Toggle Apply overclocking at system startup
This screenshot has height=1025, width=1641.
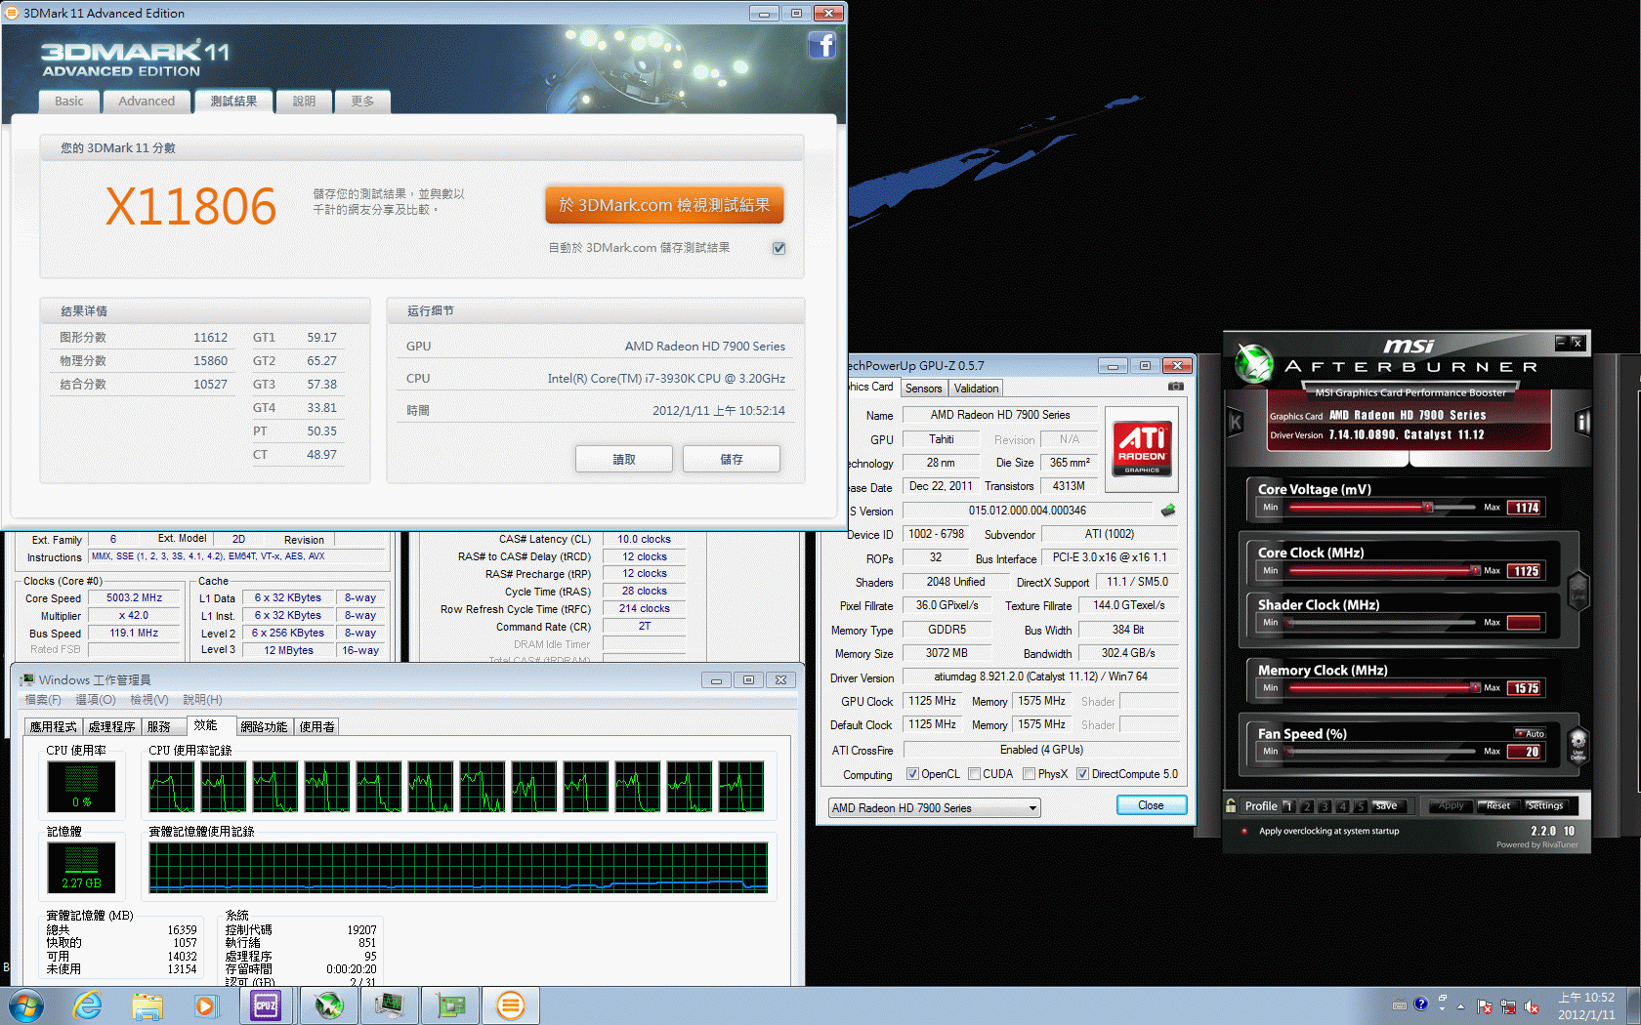[1244, 832]
